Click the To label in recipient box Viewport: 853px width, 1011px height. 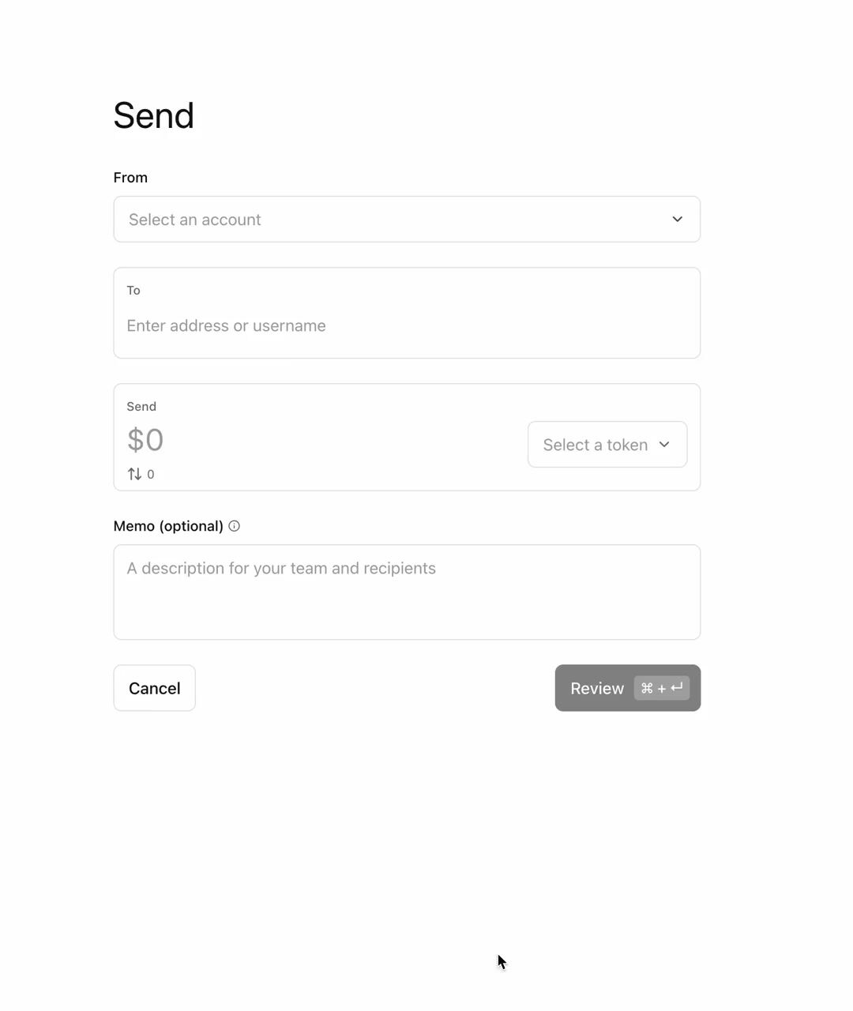point(133,291)
